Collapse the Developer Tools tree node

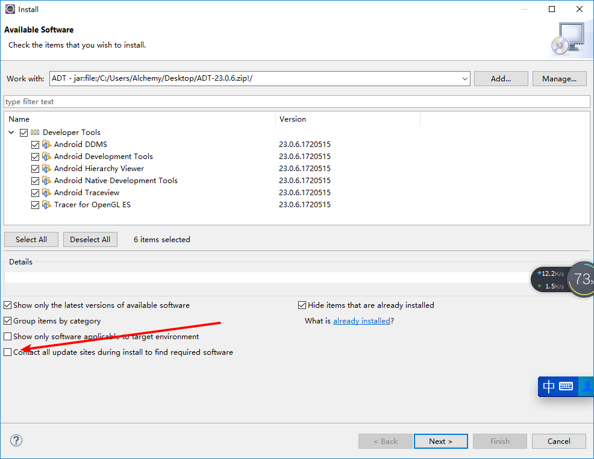(11, 132)
